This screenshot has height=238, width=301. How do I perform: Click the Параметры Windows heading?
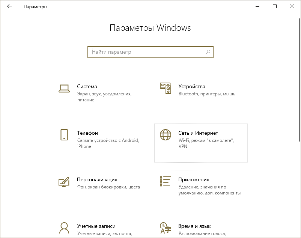pos(150,28)
